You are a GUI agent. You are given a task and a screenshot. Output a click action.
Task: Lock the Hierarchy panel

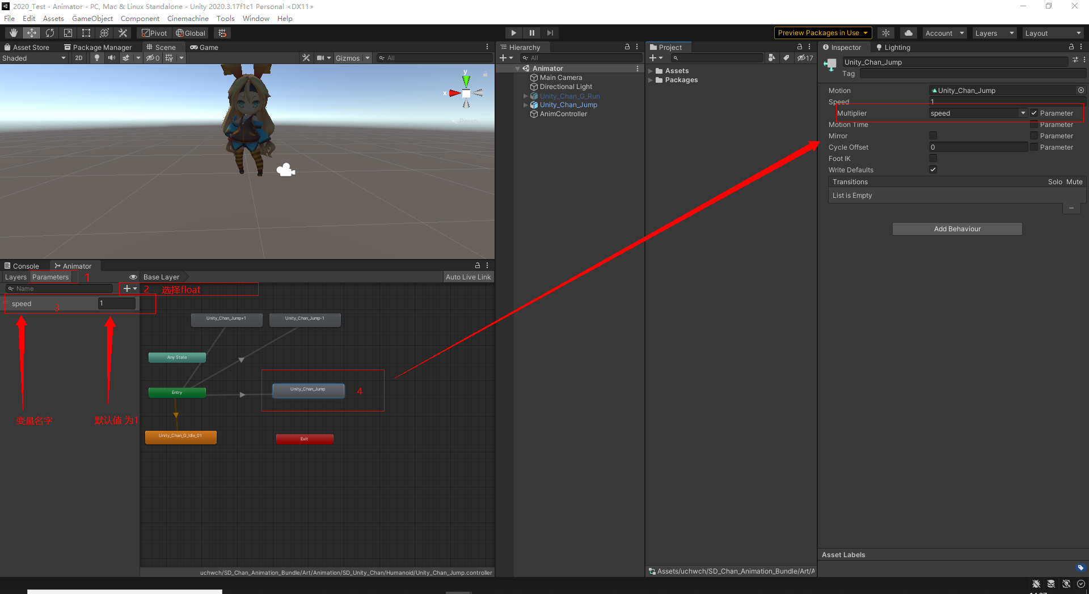tap(627, 47)
